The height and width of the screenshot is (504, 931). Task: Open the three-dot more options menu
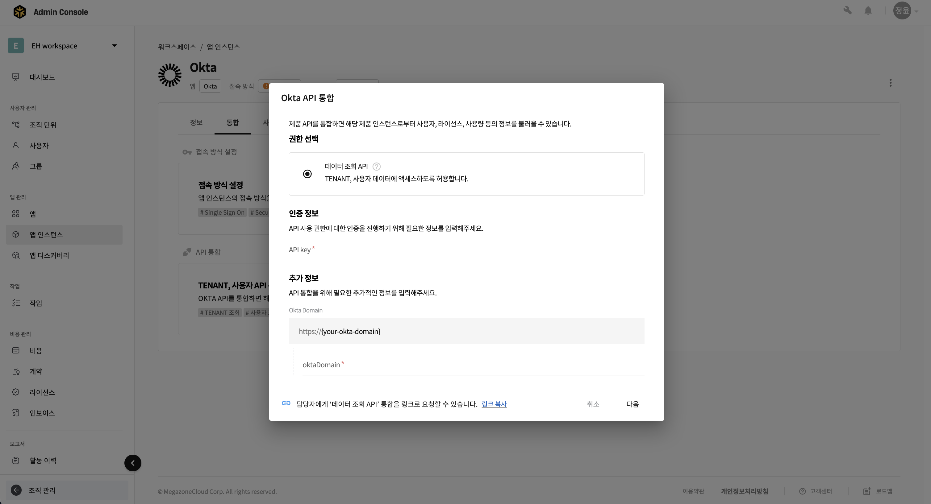point(891,83)
